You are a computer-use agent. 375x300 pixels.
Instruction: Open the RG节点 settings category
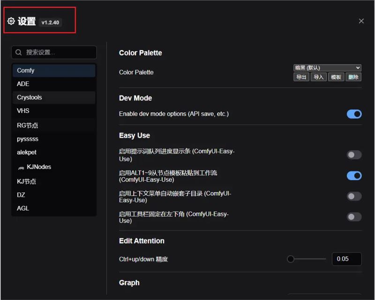pos(54,125)
